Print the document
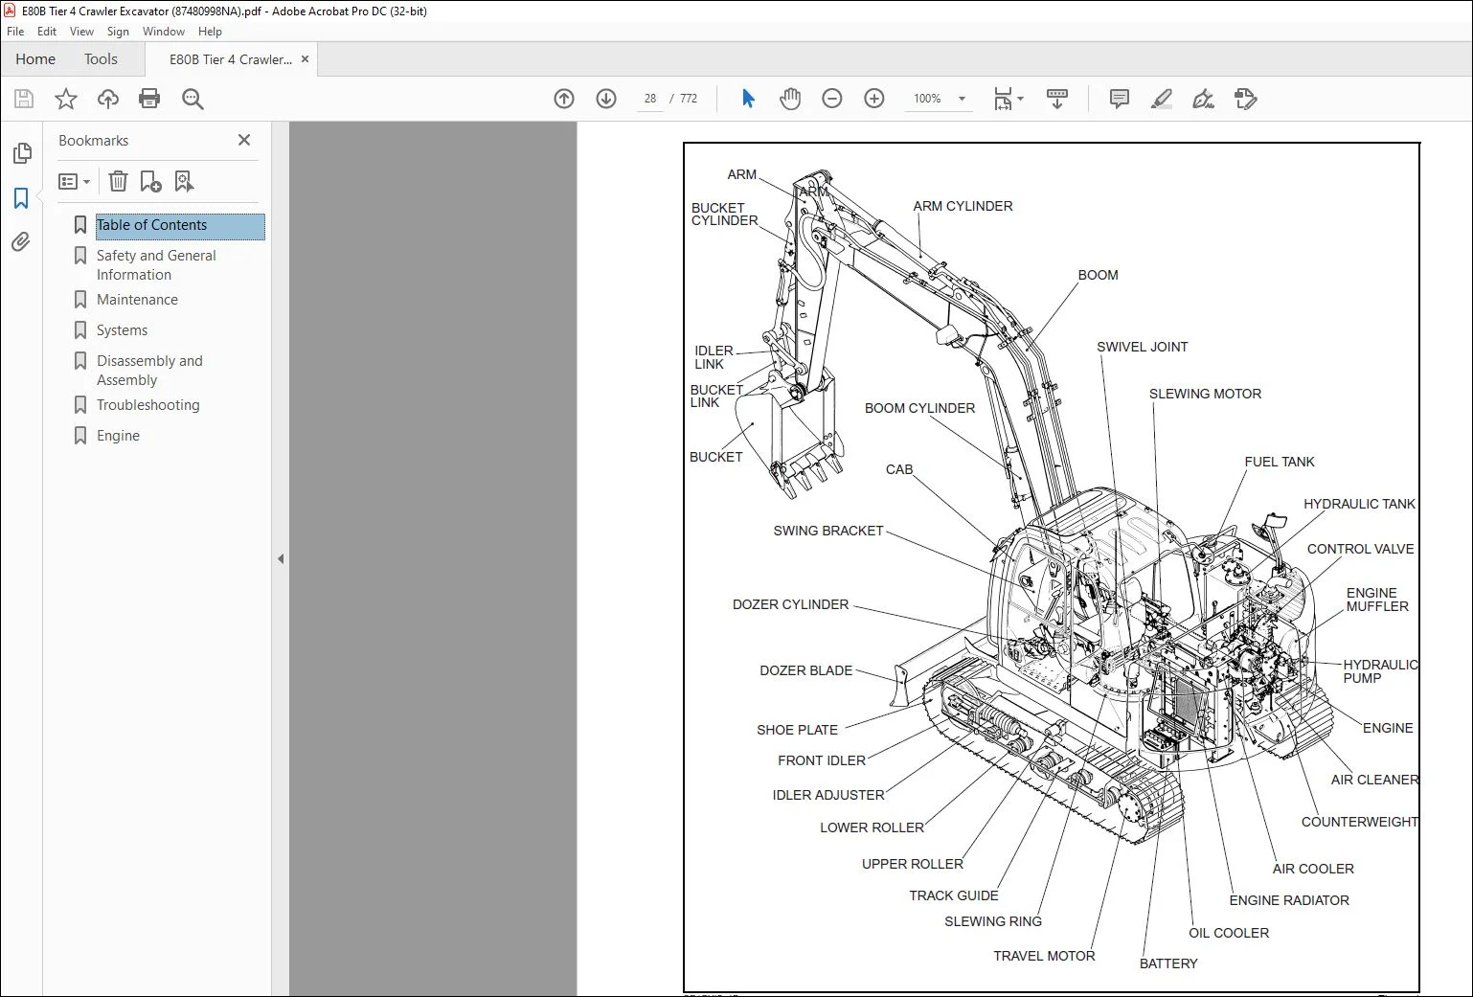This screenshot has height=997, width=1473. point(149,99)
